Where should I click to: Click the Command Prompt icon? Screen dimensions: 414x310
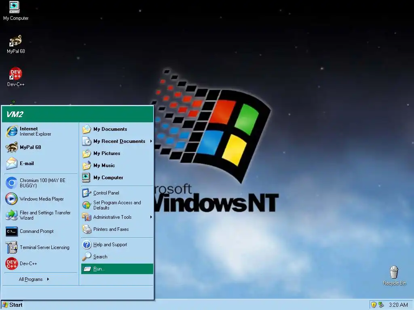(x=12, y=231)
